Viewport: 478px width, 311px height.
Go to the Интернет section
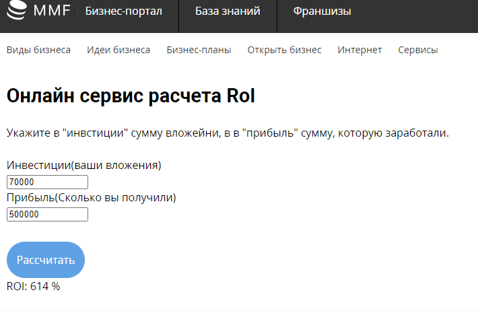point(360,50)
